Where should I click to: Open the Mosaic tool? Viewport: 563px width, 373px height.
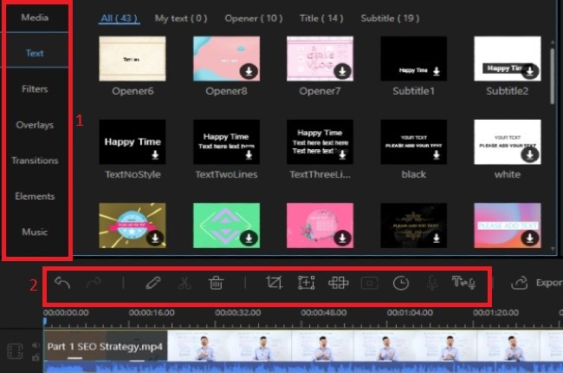point(338,282)
